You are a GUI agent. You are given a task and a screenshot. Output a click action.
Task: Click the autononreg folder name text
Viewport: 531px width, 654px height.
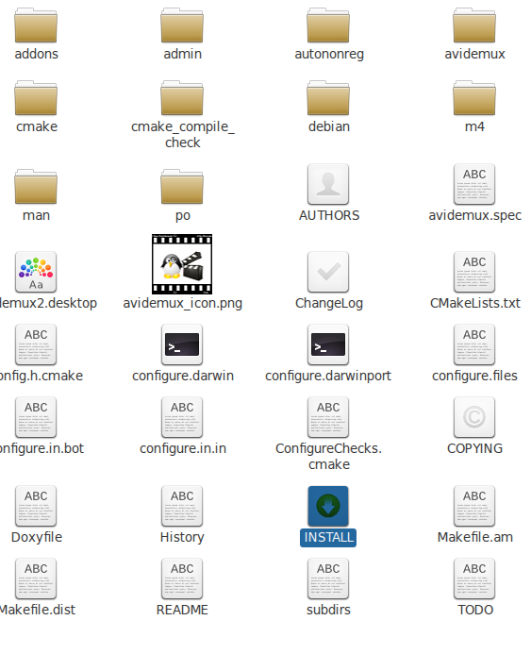point(329,54)
